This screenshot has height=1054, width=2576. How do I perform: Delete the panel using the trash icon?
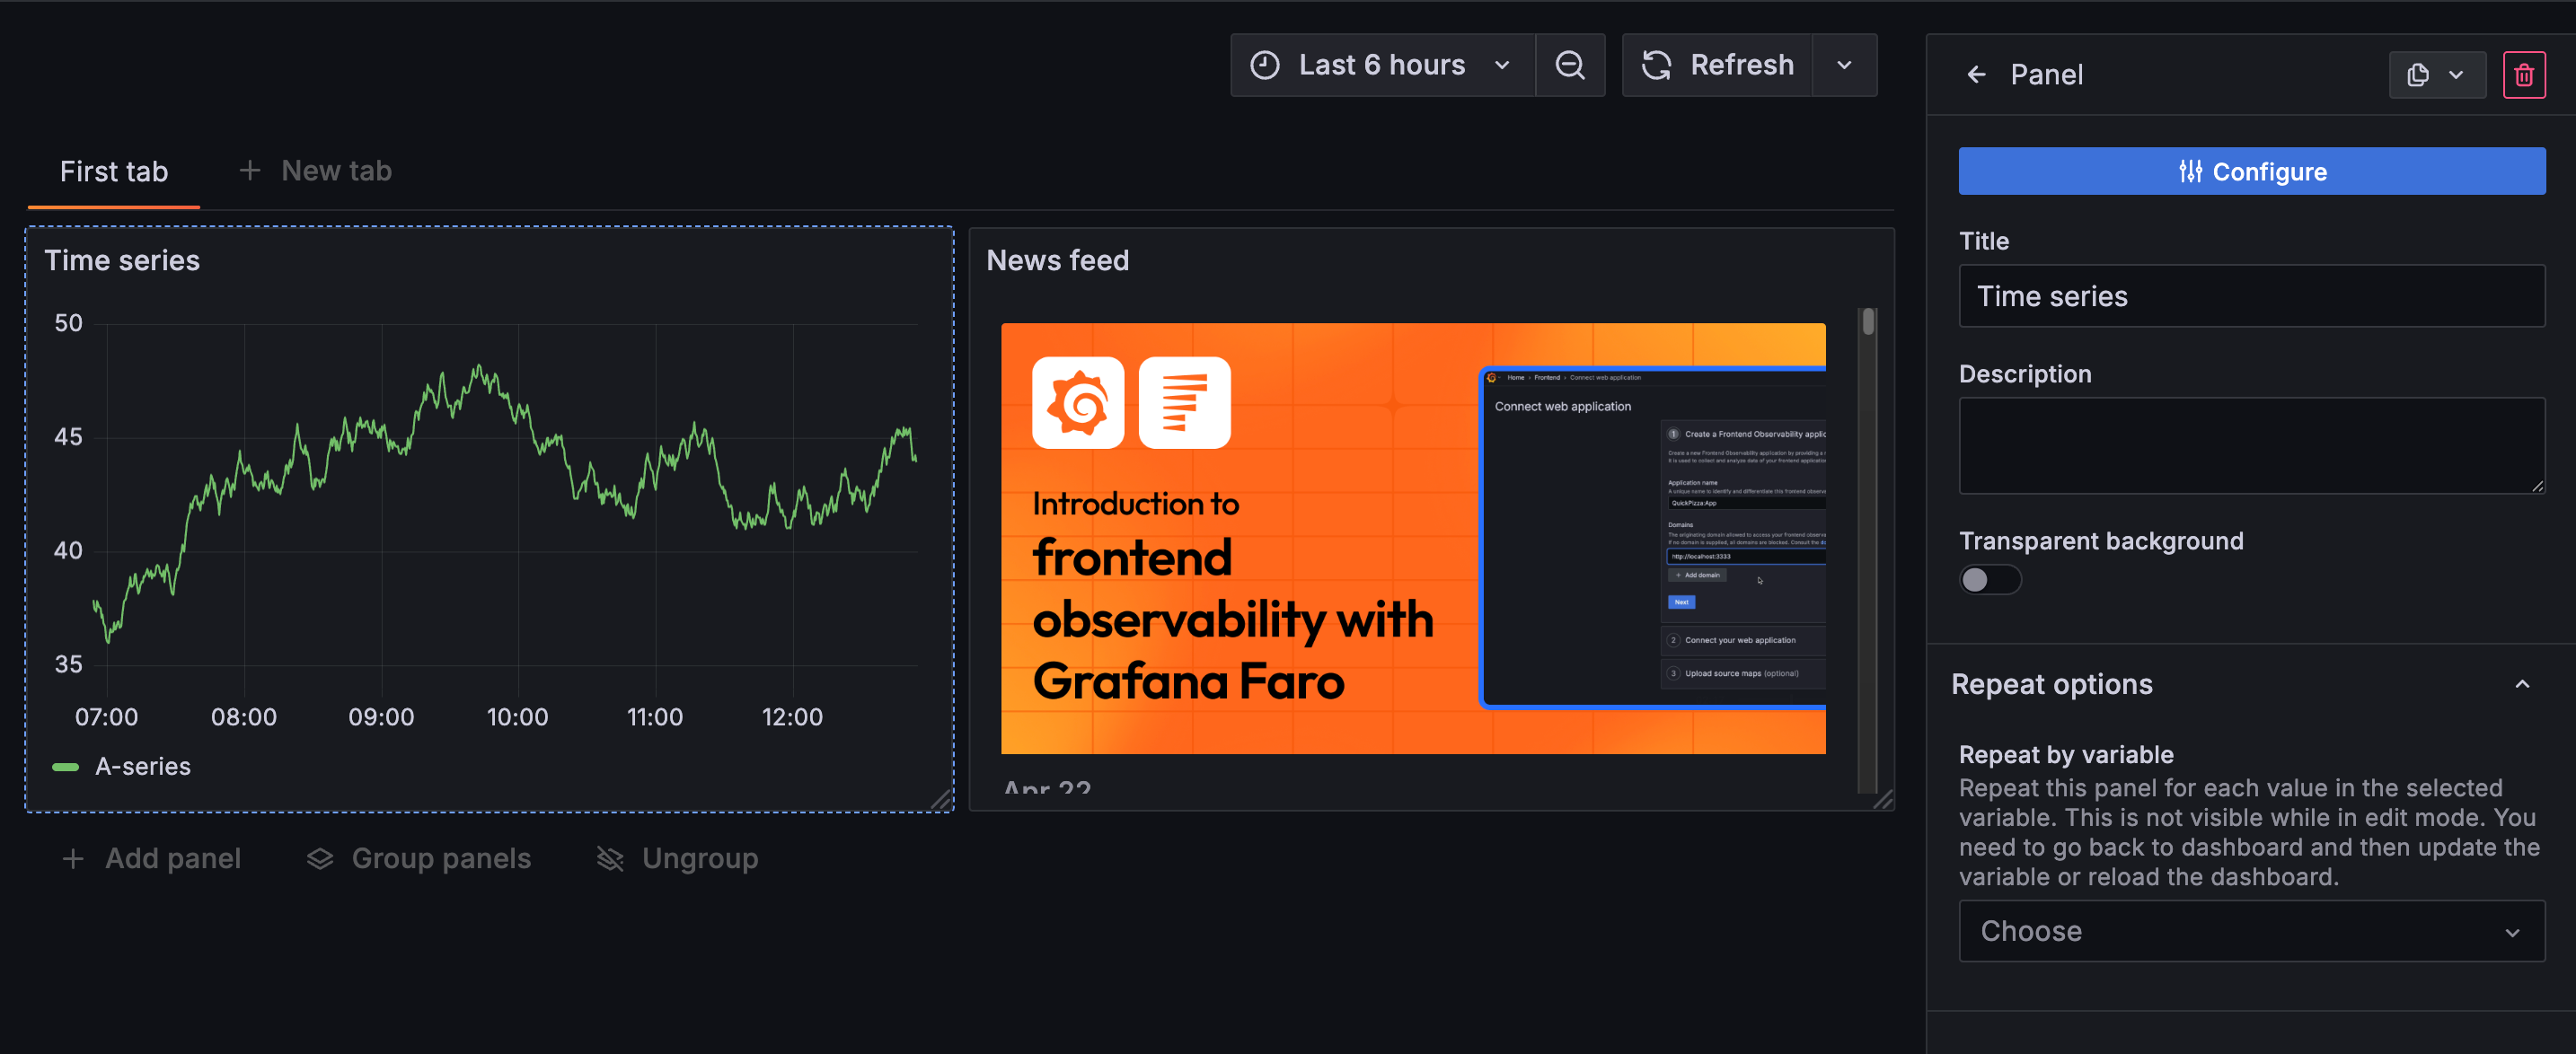tap(2525, 74)
